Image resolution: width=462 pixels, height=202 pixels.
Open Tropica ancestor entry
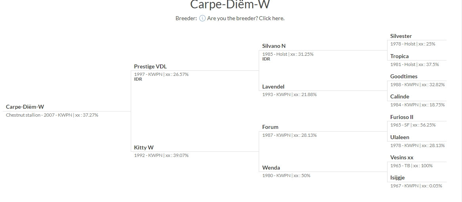coord(399,56)
